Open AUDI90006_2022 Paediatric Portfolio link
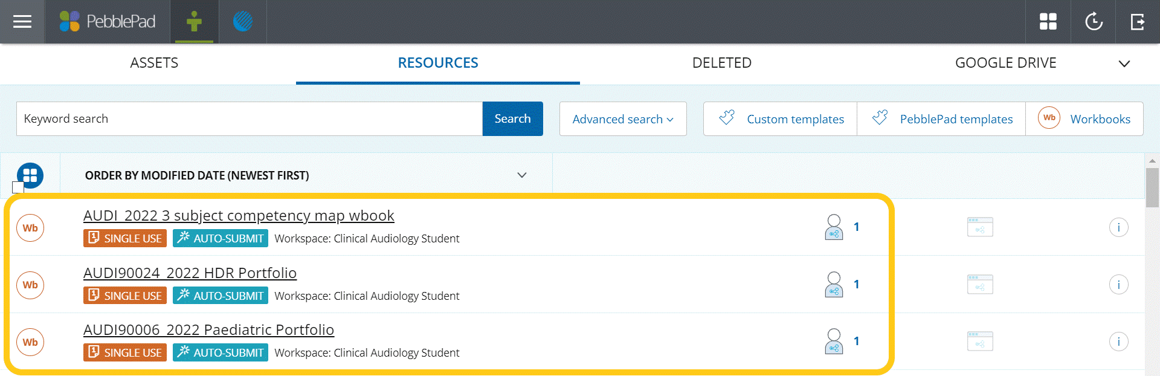The height and width of the screenshot is (376, 1160). 208,330
